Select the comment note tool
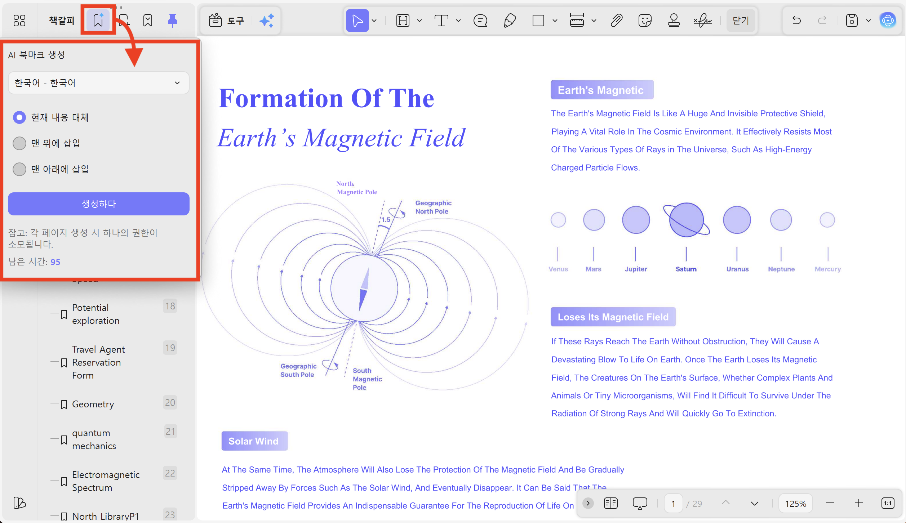The width and height of the screenshot is (906, 523). click(x=480, y=21)
